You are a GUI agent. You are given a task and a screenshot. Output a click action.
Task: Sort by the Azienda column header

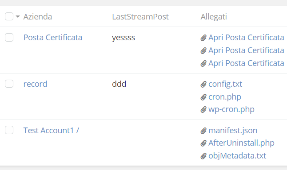tap(38, 17)
